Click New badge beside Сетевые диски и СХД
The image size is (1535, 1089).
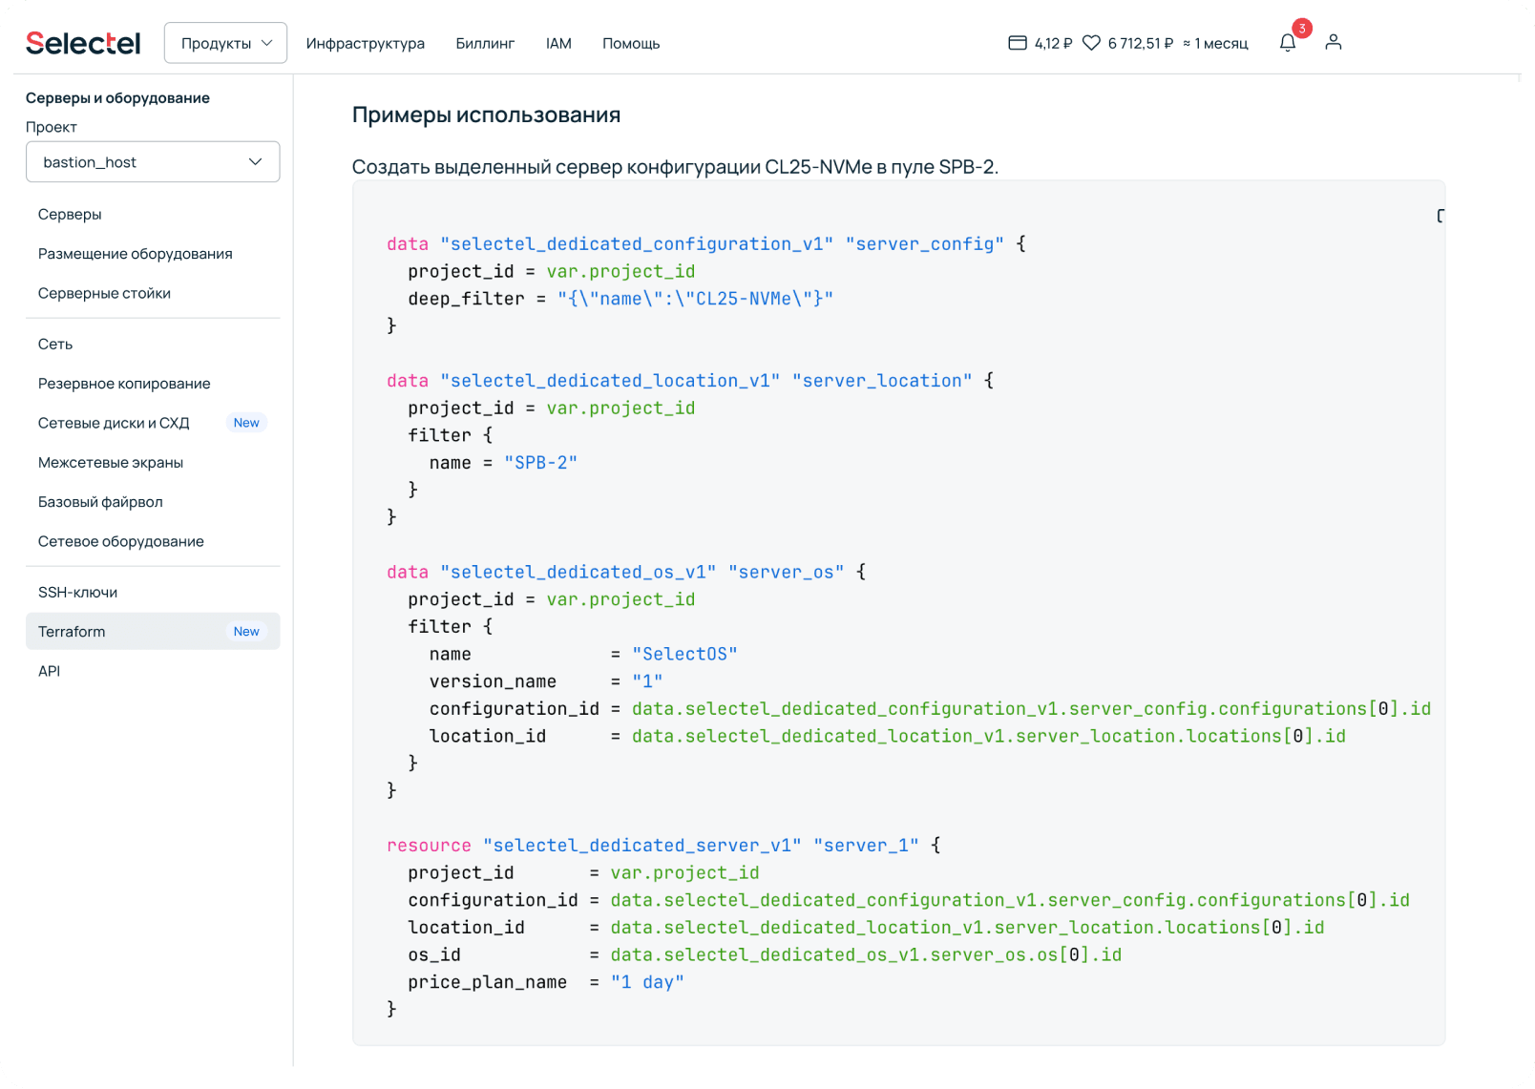246,423
